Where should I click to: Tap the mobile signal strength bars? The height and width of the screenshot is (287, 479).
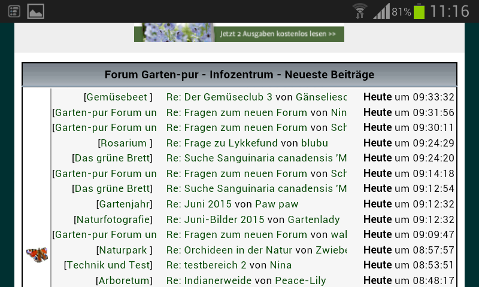click(381, 11)
